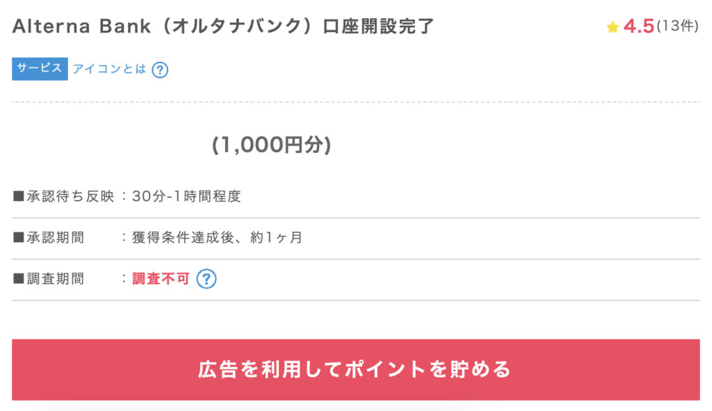This screenshot has height=411, width=712.
Task: Click the 4.5 rating score
Action: (x=638, y=26)
